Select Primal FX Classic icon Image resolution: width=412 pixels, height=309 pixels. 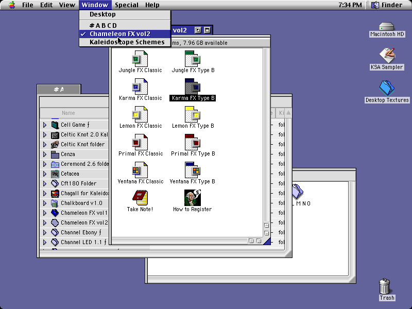pos(140,142)
